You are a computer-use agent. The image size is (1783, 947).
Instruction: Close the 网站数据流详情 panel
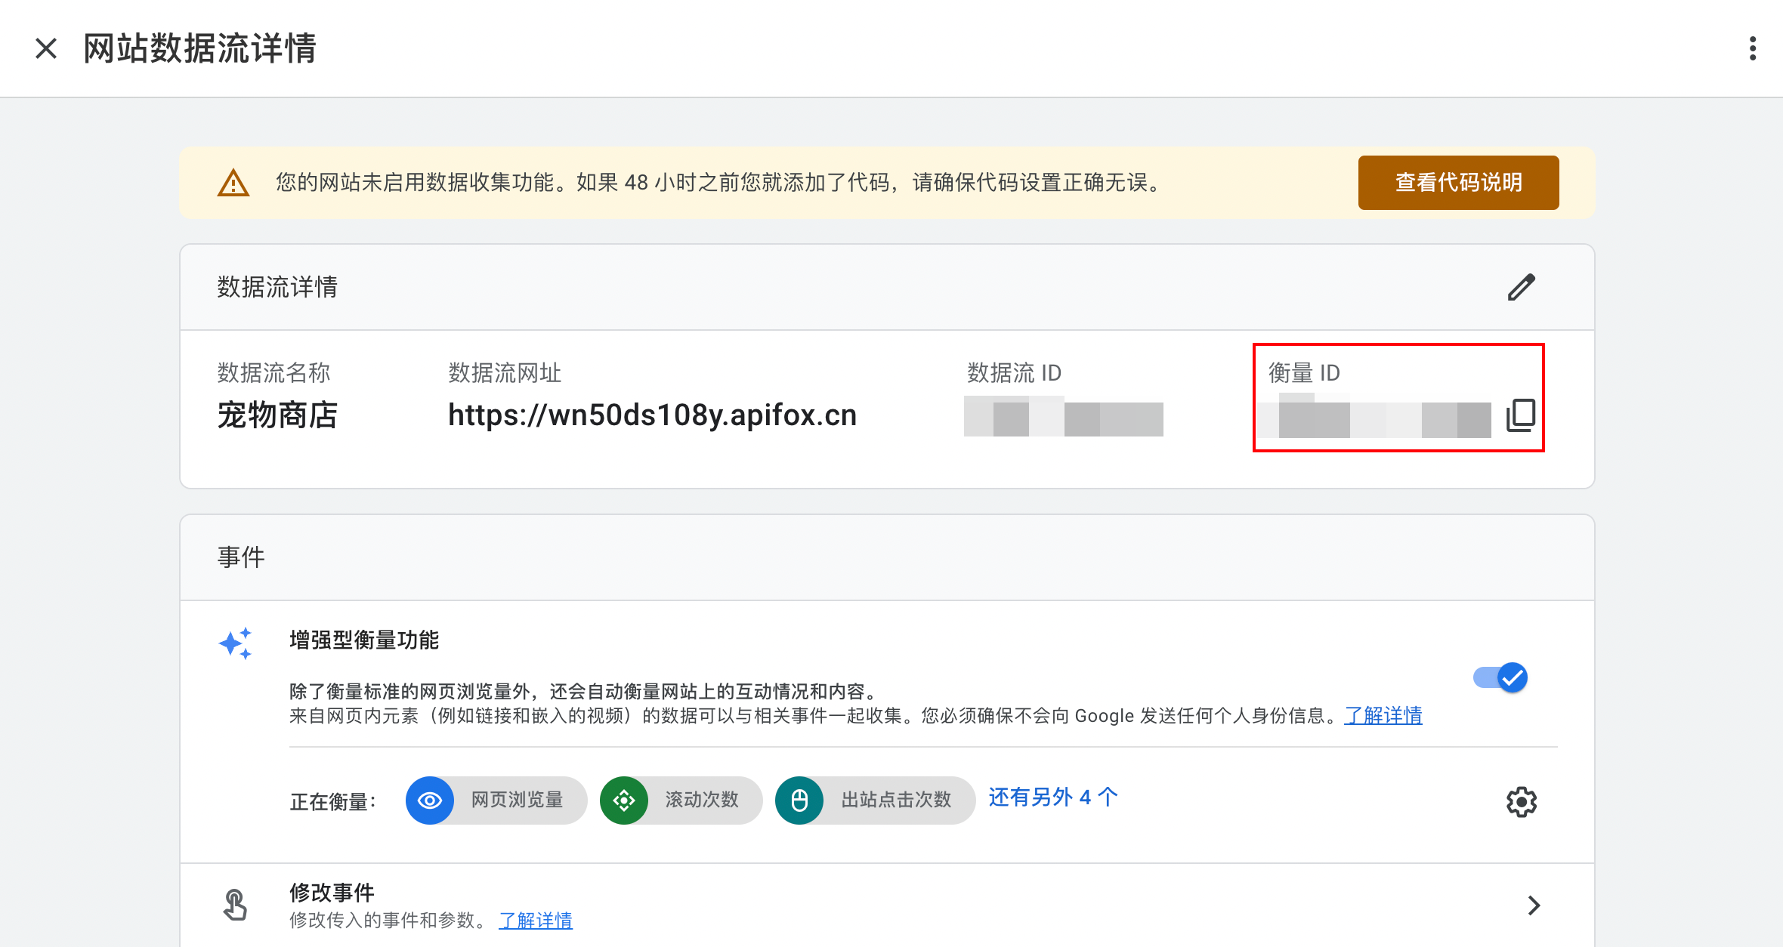click(45, 48)
